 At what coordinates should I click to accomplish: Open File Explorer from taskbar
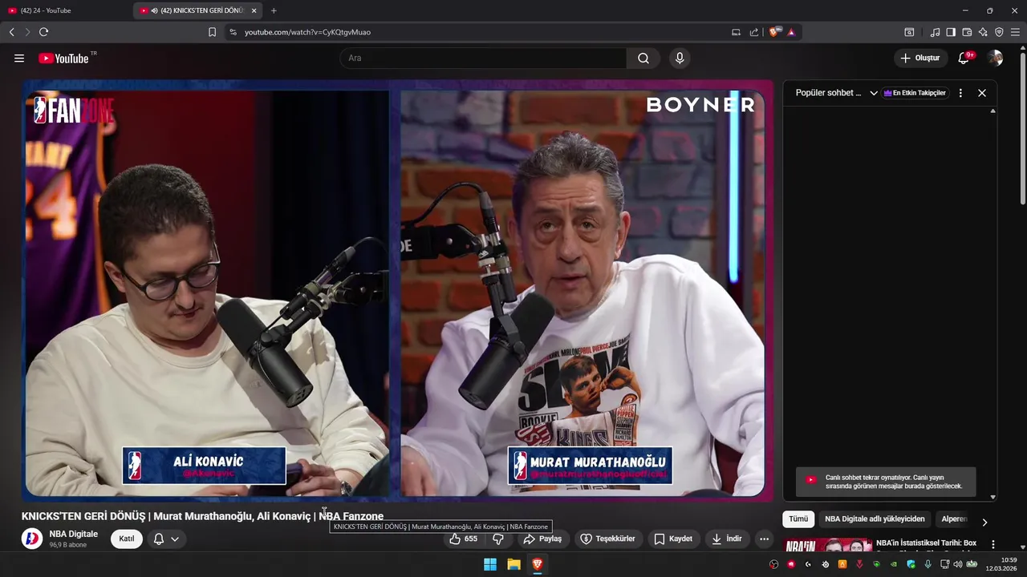[x=513, y=564]
